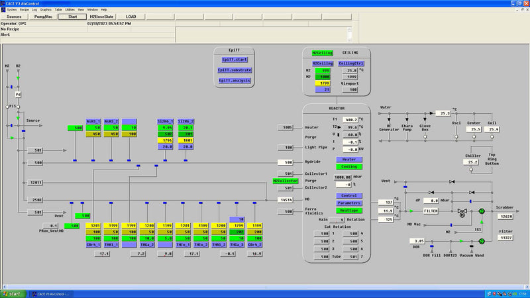The image size is (530, 298).
Task: Open the CeilingCtrl settings
Action: click(351, 64)
